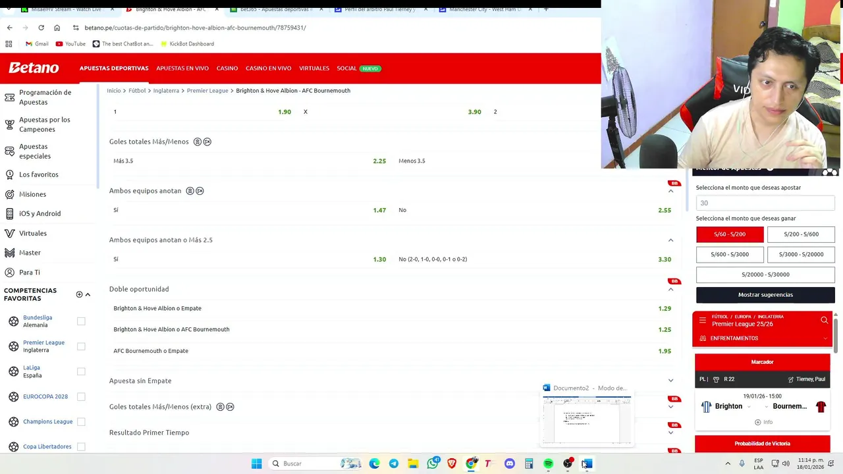Tick the Premier League checkbox

(x=81, y=346)
